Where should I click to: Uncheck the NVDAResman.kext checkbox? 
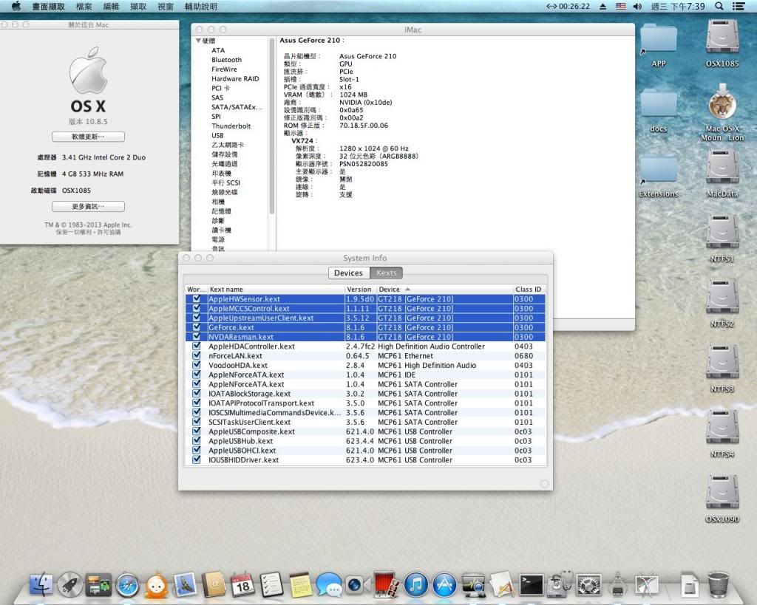click(x=197, y=337)
